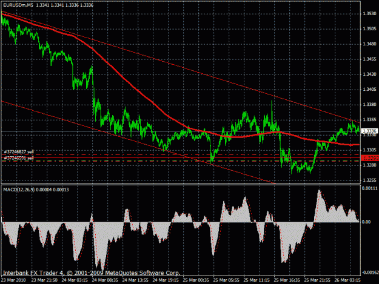Click the 24 Mar 19:15 time label
The width and height of the screenshot is (379, 284).
click(166, 280)
